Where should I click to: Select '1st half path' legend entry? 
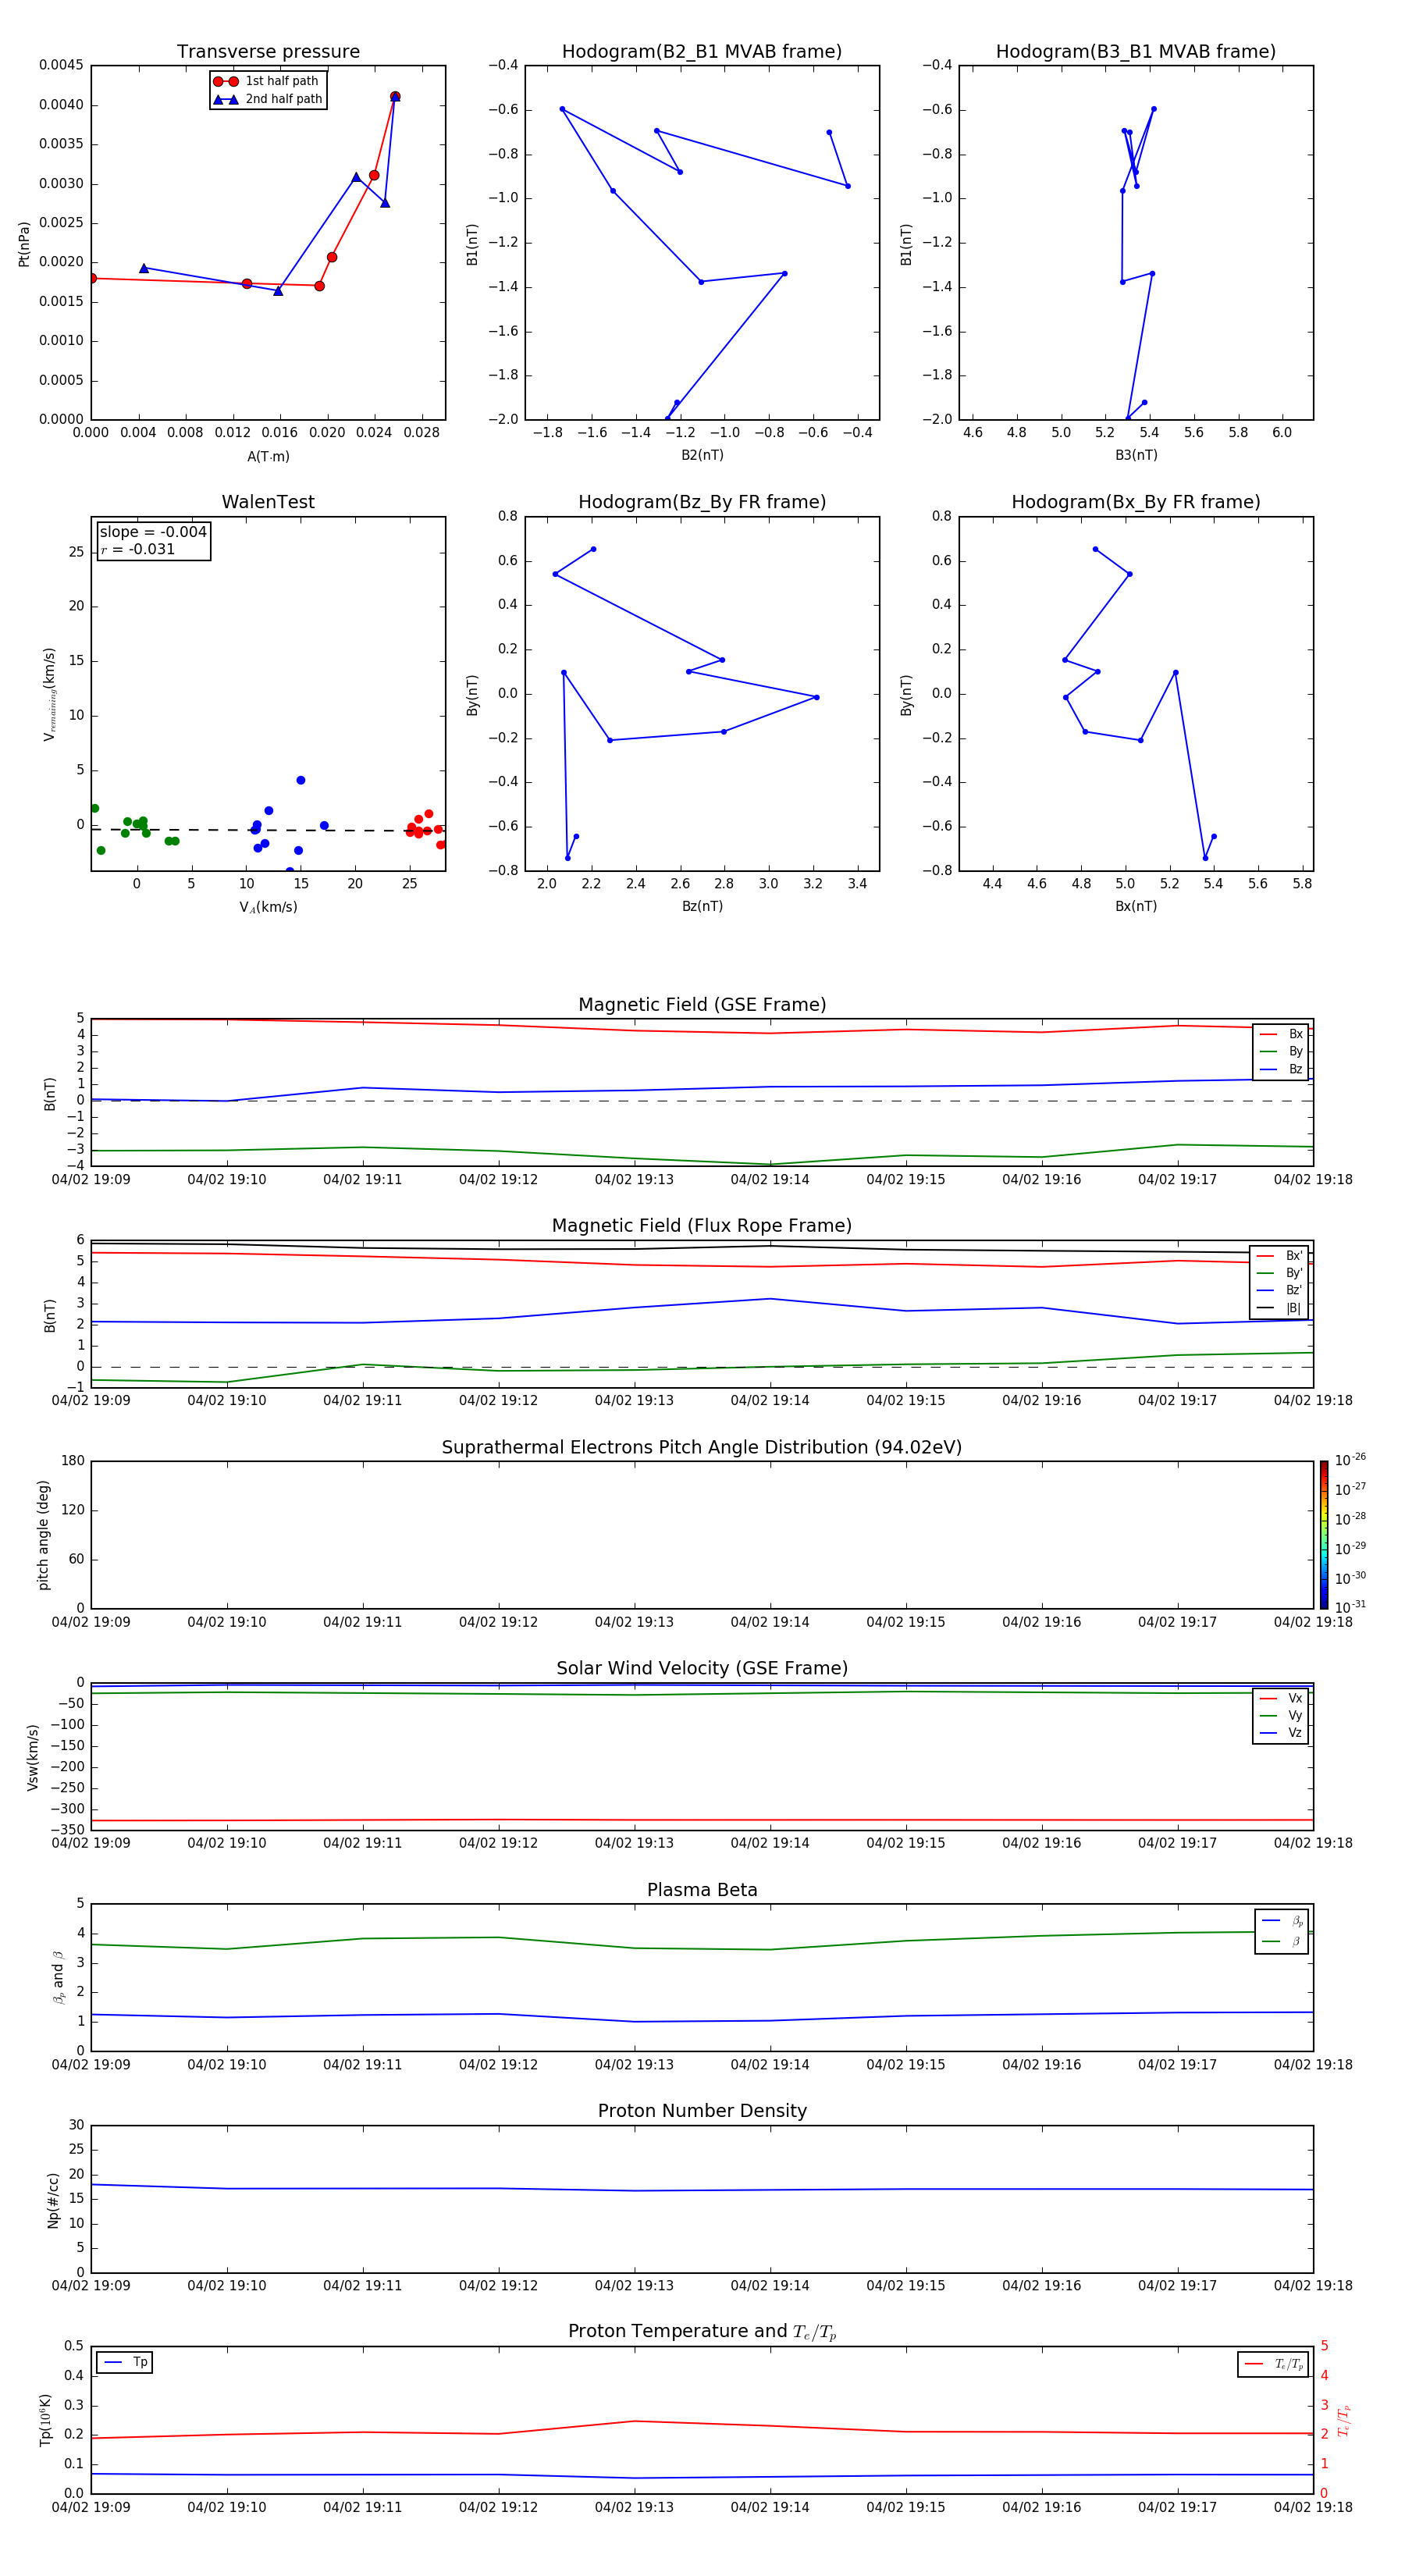(266, 81)
